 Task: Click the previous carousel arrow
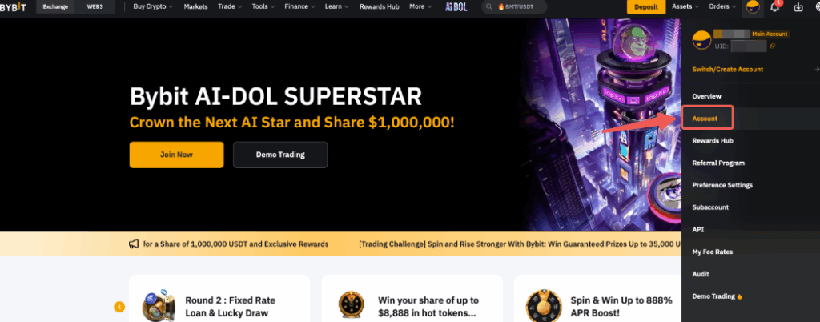(x=120, y=307)
